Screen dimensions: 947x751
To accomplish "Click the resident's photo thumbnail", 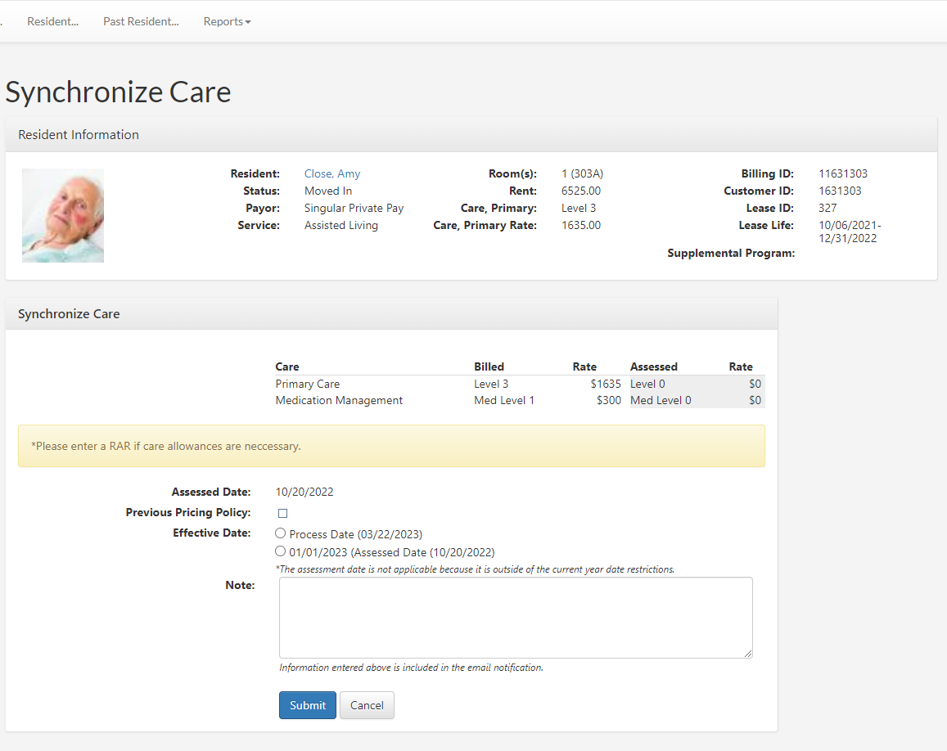I will coord(62,215).
